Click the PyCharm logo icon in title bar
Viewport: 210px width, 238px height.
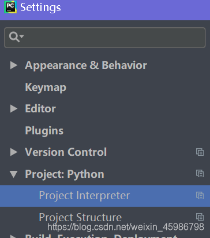[x=10, y=7]
